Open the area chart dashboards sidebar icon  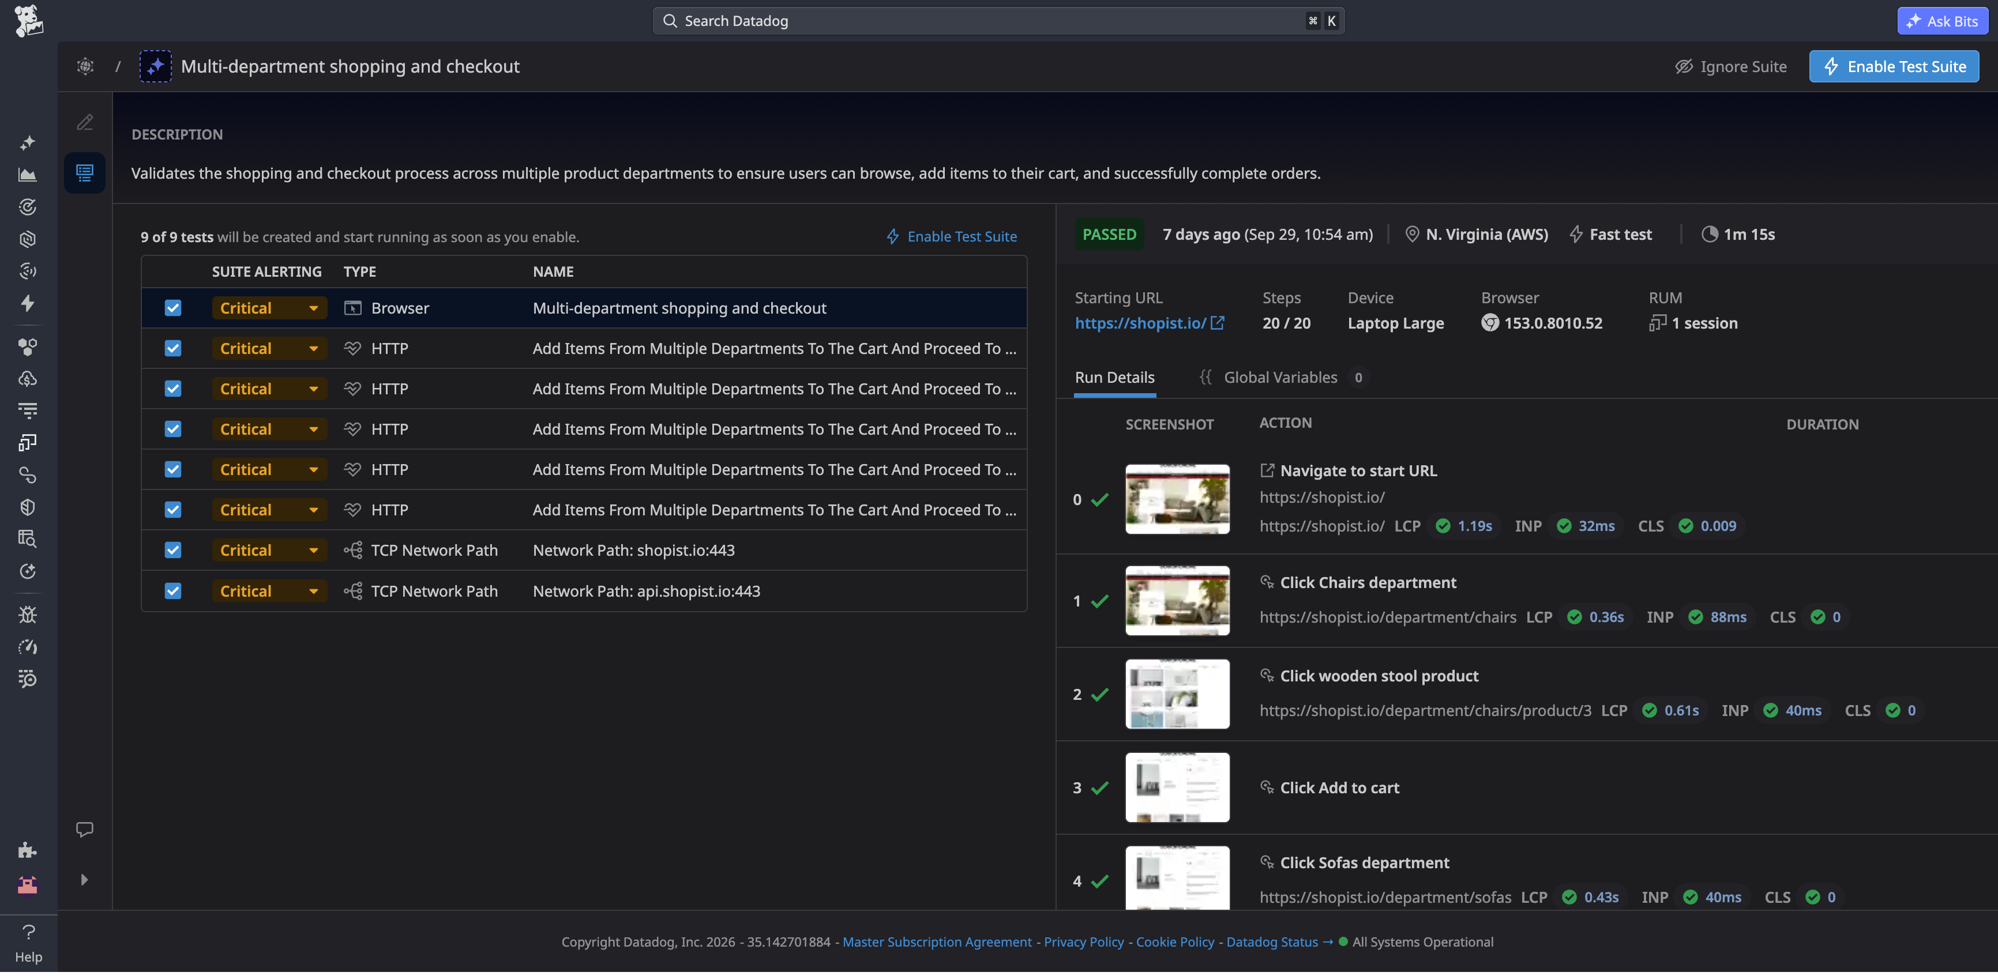coord(28,175)
